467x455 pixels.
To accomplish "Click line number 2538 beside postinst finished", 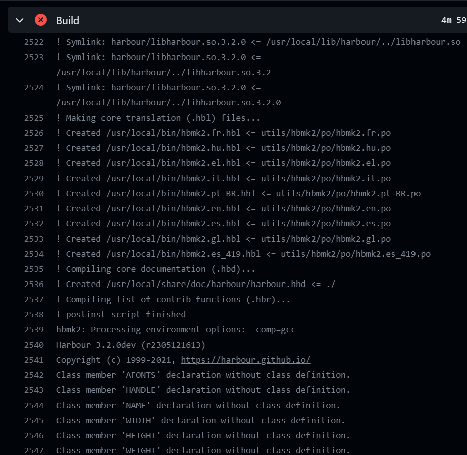I will pyautogui.click(x=34, y=314).
